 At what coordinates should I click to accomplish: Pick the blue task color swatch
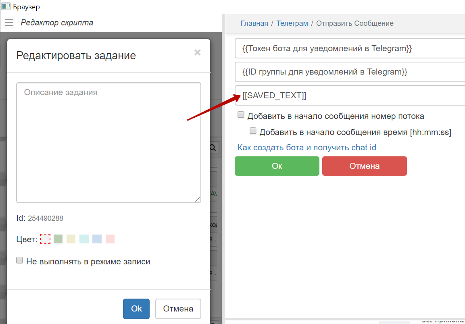click(x=97, y=239)
